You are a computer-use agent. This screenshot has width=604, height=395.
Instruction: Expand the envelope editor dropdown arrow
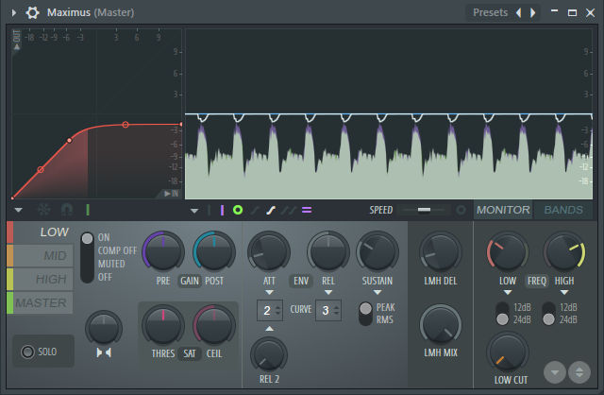(x=18, y=210)
